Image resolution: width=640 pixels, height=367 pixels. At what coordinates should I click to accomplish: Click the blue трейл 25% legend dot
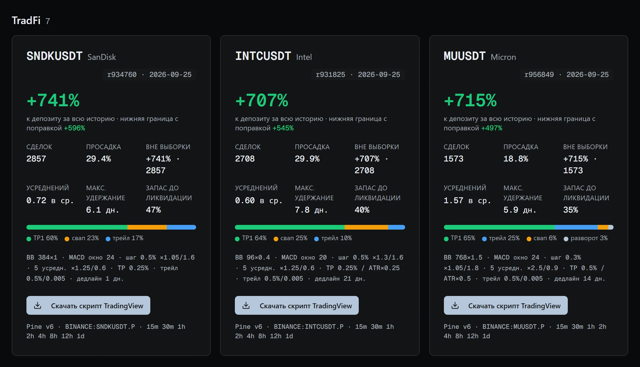(x=484, y=239)
